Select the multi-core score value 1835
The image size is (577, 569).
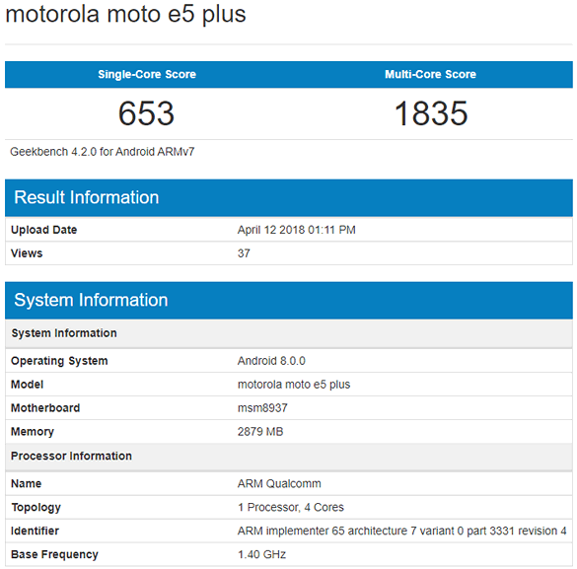click(431, 113)
